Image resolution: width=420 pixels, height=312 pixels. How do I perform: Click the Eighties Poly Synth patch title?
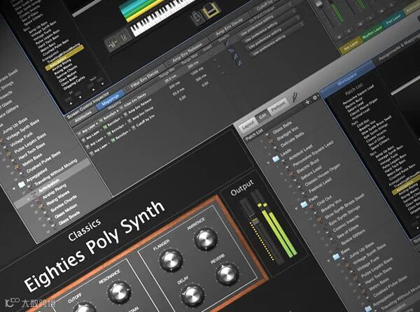pyautogui.click(x=94, y=246)
